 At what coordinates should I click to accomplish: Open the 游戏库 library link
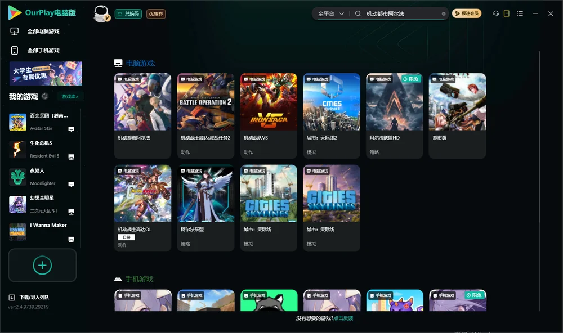(70, 97)
